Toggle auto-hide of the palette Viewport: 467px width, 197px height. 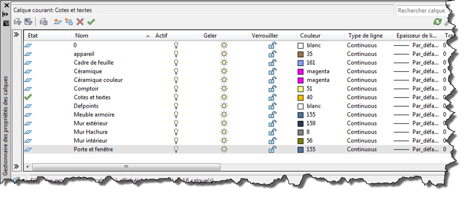5,14
